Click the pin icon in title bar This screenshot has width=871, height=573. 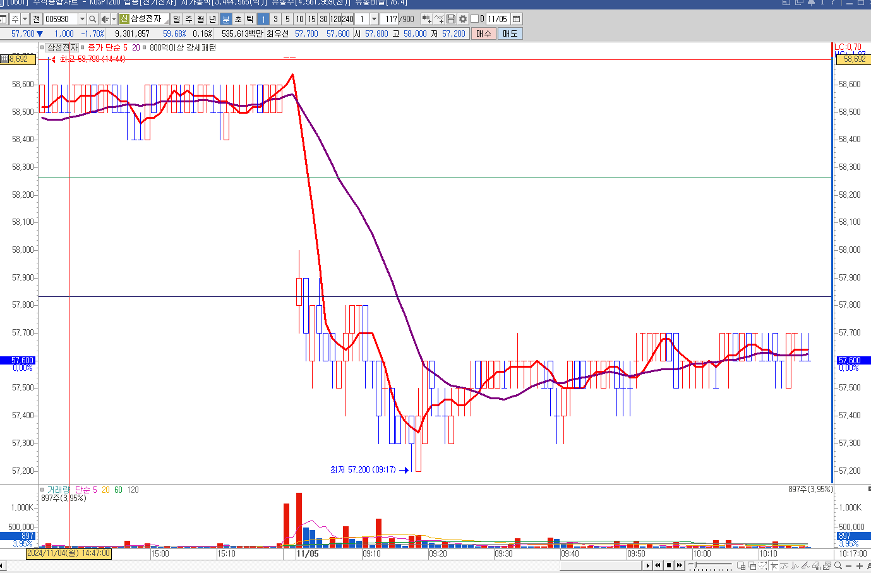(811, 3)
